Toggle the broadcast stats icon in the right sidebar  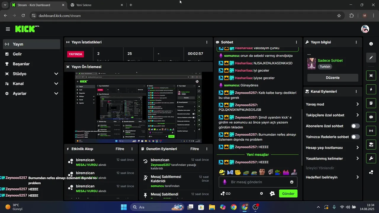click(371, 130)
